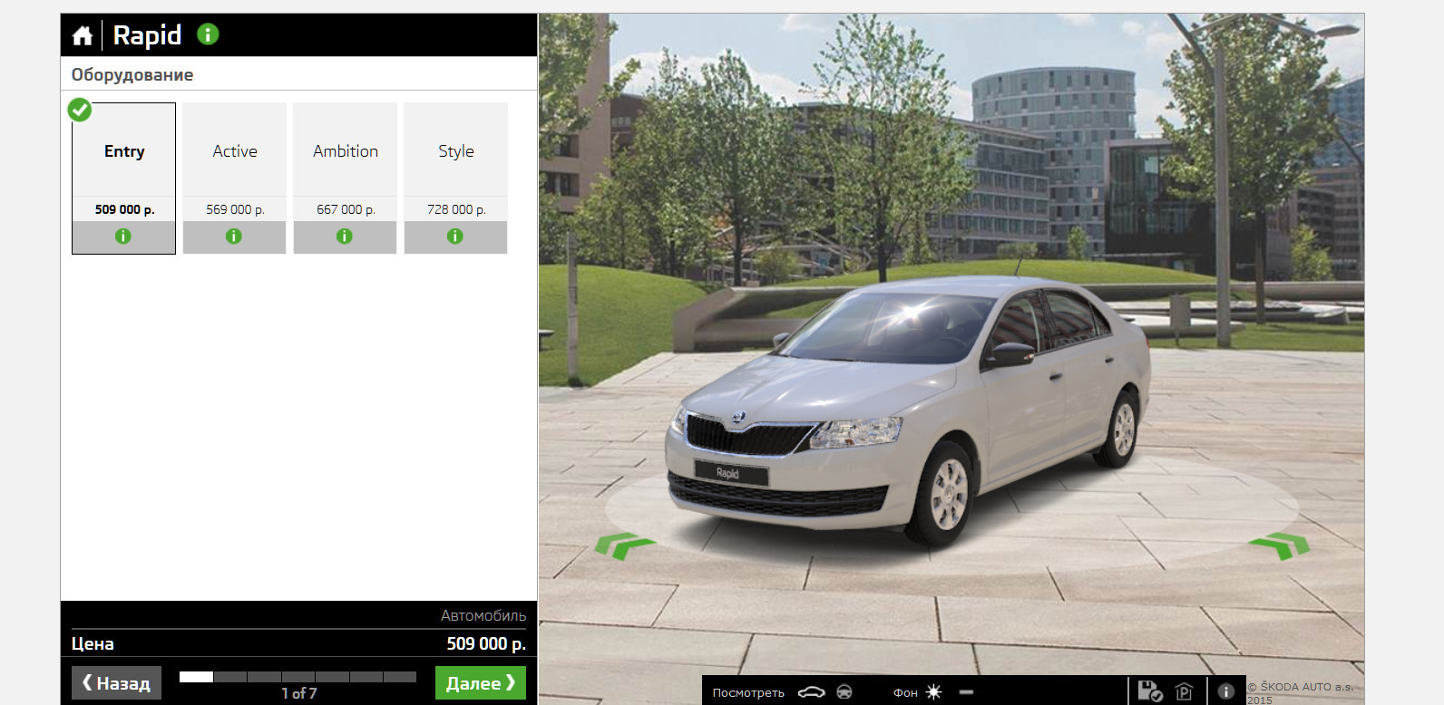Click the silver Rapid car in preview
The width and height of the screenshot is (1444, 705).
pyautogui.click(x=907, y=410)
